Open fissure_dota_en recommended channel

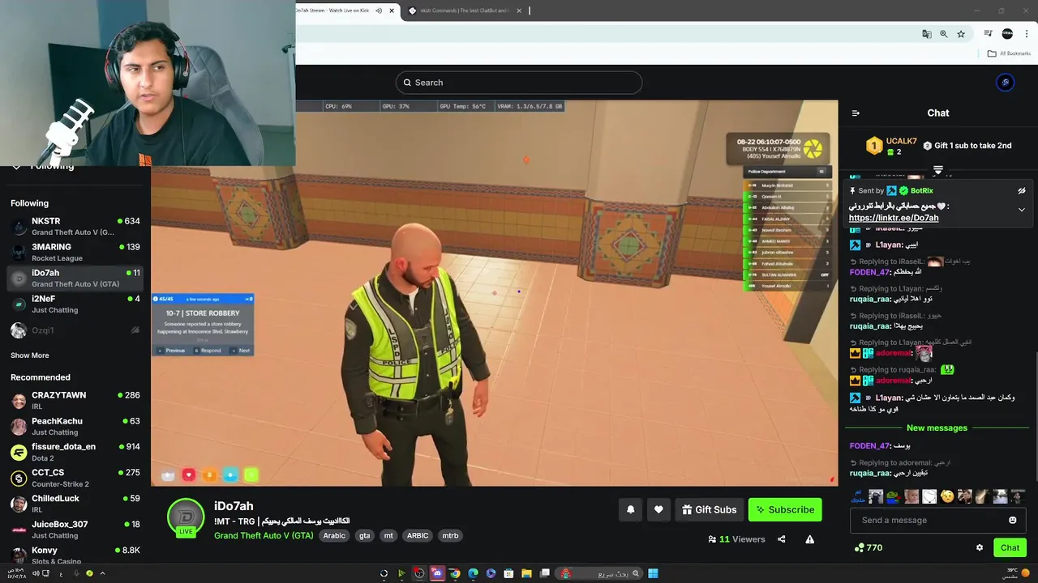[x=75, y=453]
